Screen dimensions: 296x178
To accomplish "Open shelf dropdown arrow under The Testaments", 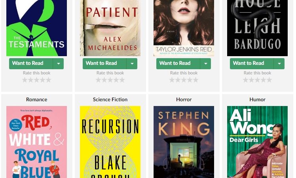I will [x=58, y=63].
